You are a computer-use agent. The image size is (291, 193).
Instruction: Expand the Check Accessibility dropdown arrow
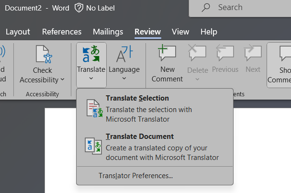tap(63, 79)
